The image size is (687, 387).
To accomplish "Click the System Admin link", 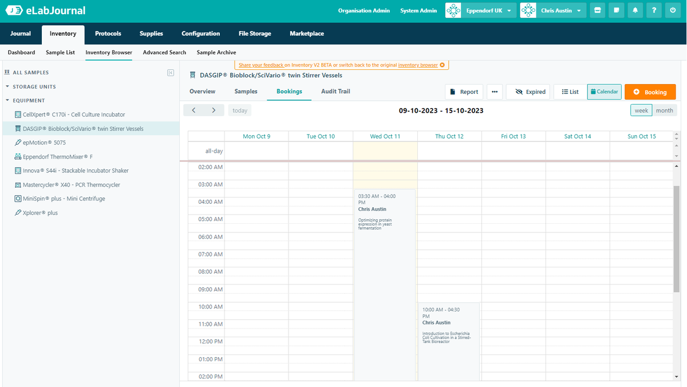I will pos(418,10).
